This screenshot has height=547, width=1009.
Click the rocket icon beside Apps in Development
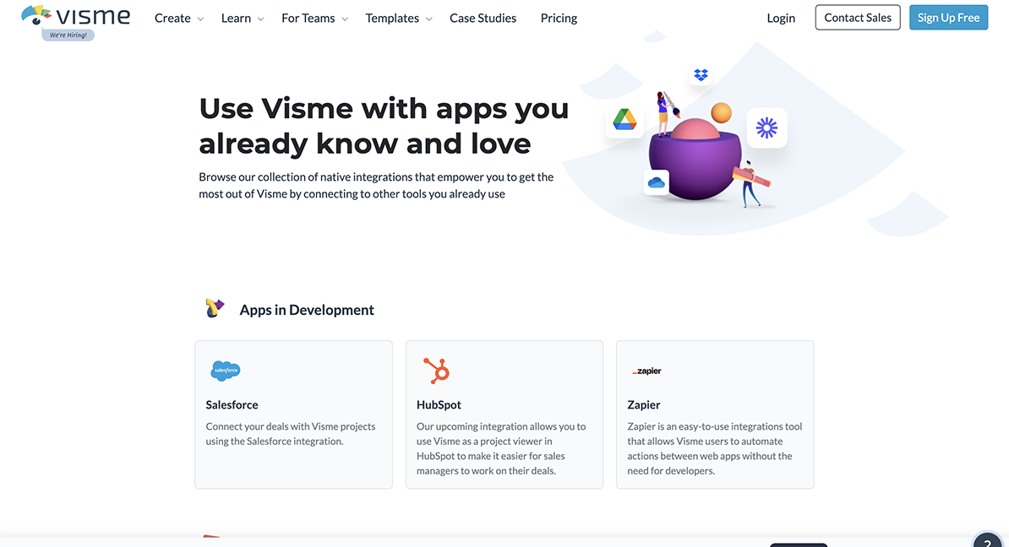(215, 307)
